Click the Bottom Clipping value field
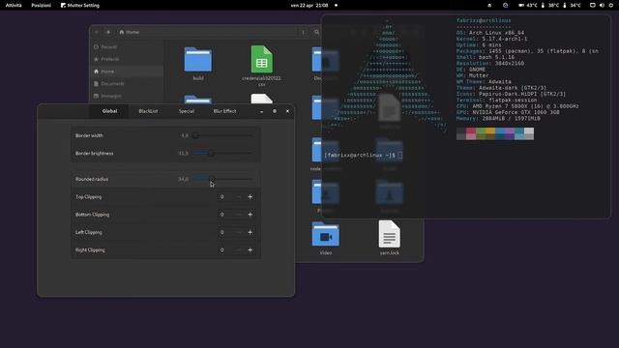Viewport: 619px width, 348px height. click(x=221, y=215)
